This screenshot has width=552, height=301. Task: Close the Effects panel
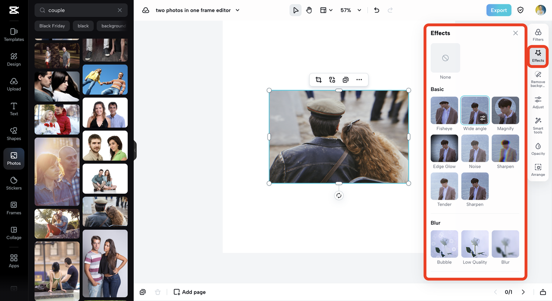point(515,33)
